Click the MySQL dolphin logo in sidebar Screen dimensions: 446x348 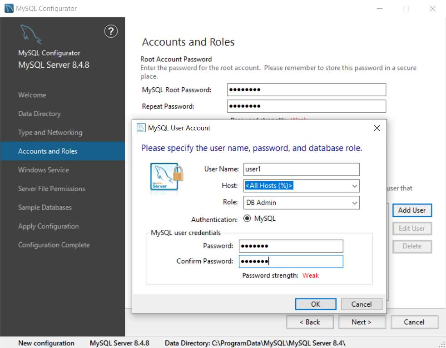tap(31, 35)
